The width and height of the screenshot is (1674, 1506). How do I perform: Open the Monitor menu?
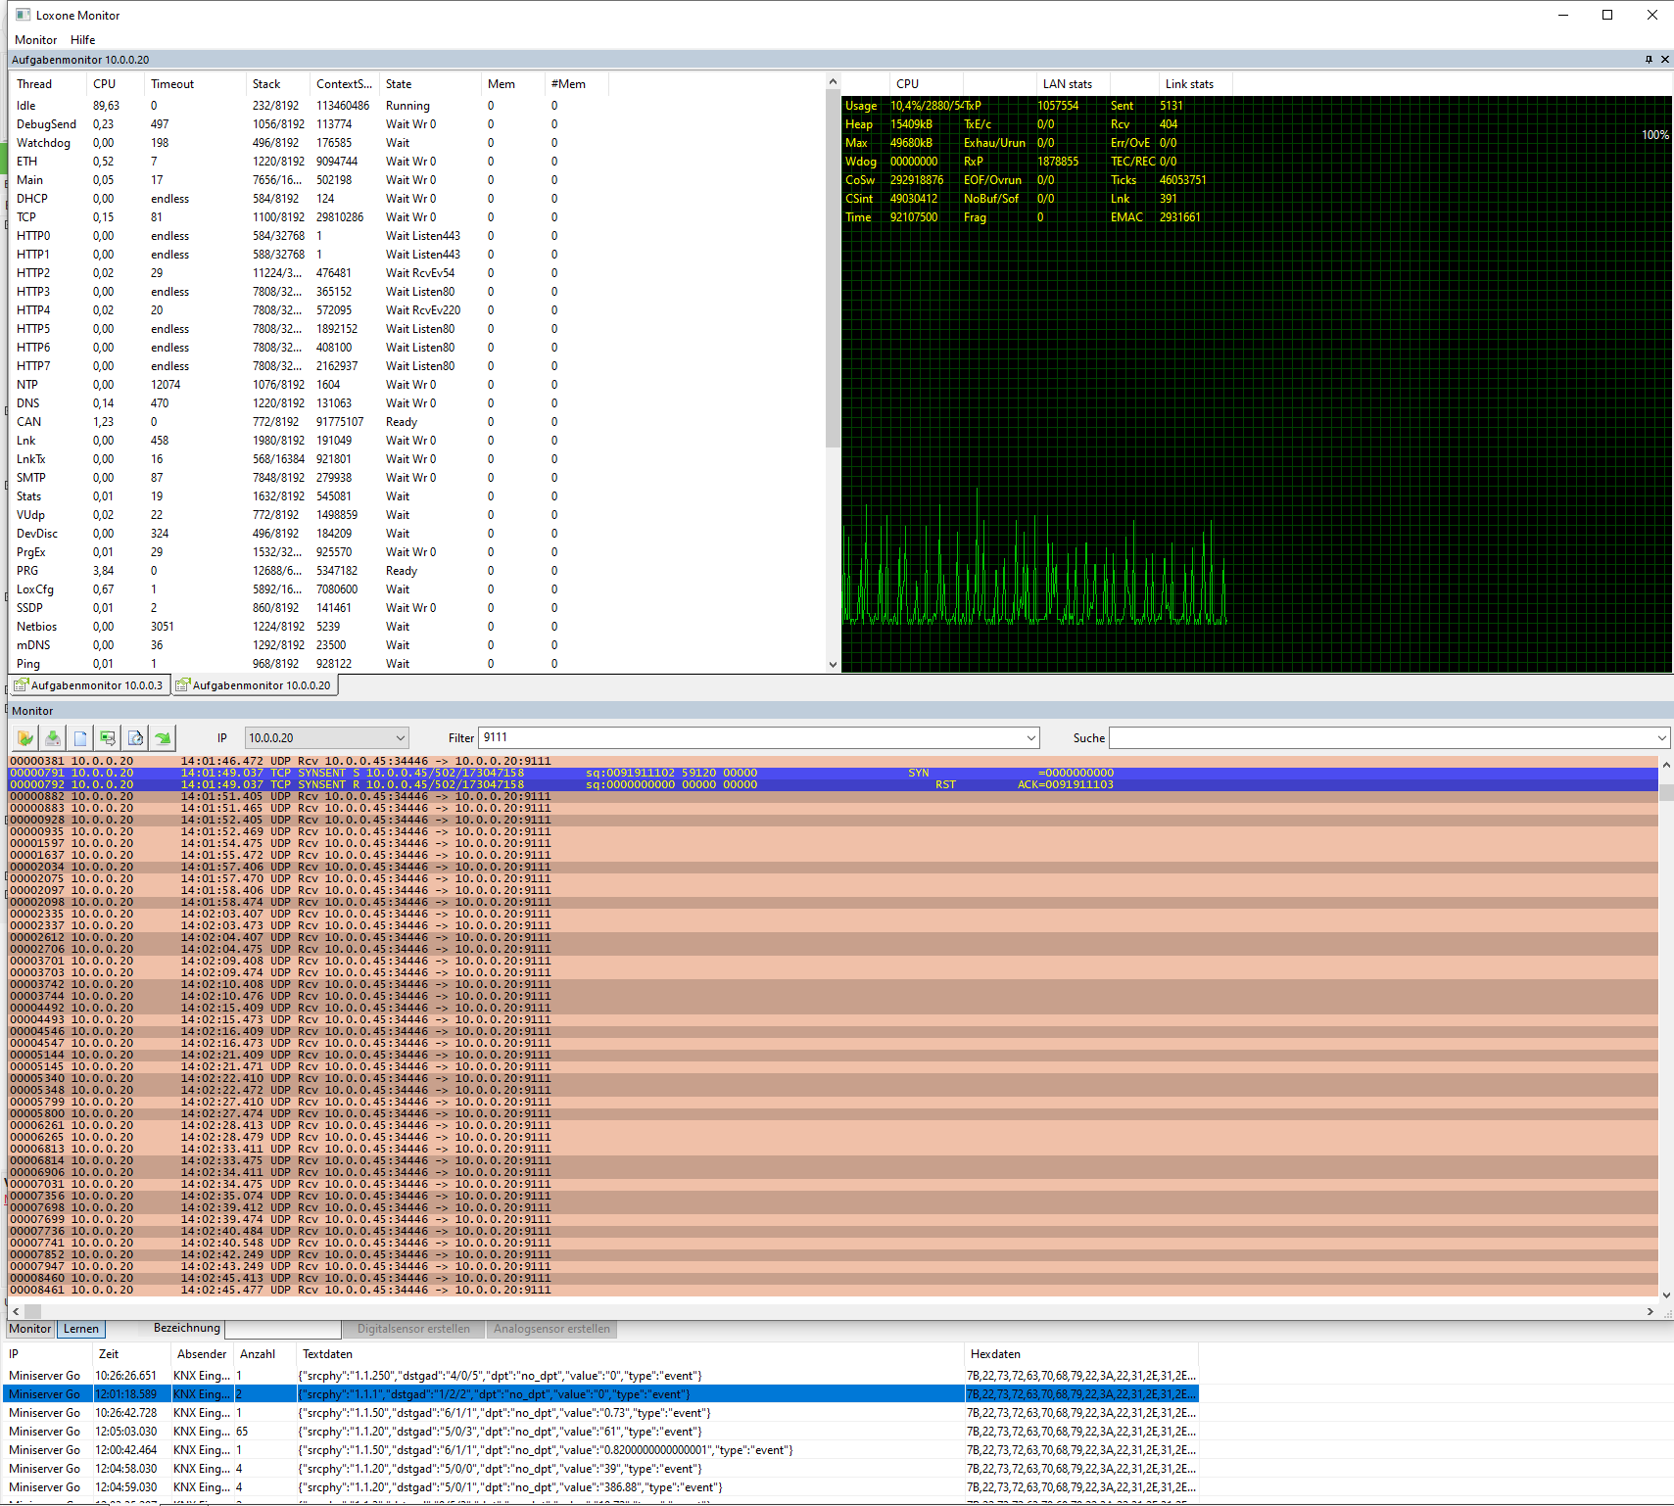tap(35, 40)
